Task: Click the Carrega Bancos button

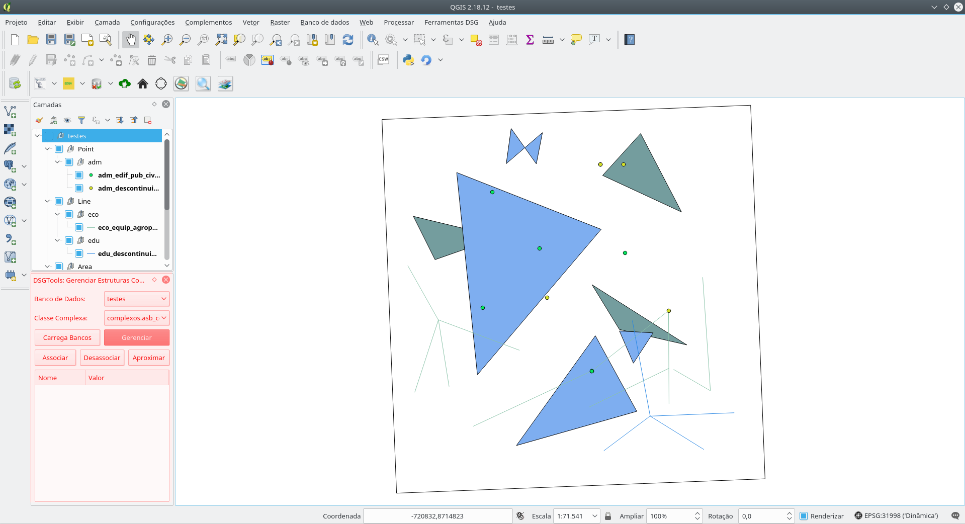Action: [67, 337]
